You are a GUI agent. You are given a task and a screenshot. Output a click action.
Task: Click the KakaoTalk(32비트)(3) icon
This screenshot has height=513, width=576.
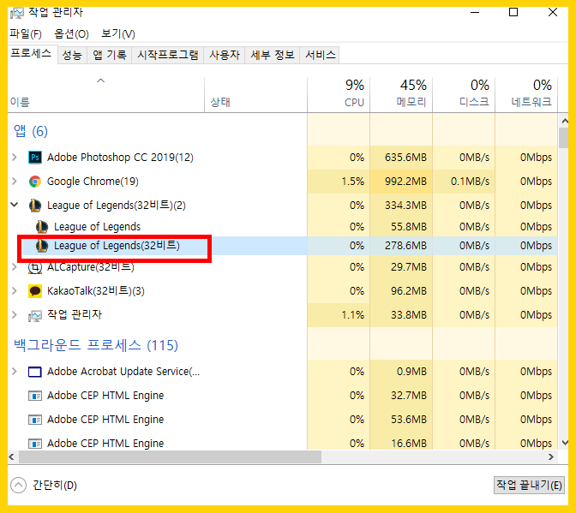tap(35, 291)
